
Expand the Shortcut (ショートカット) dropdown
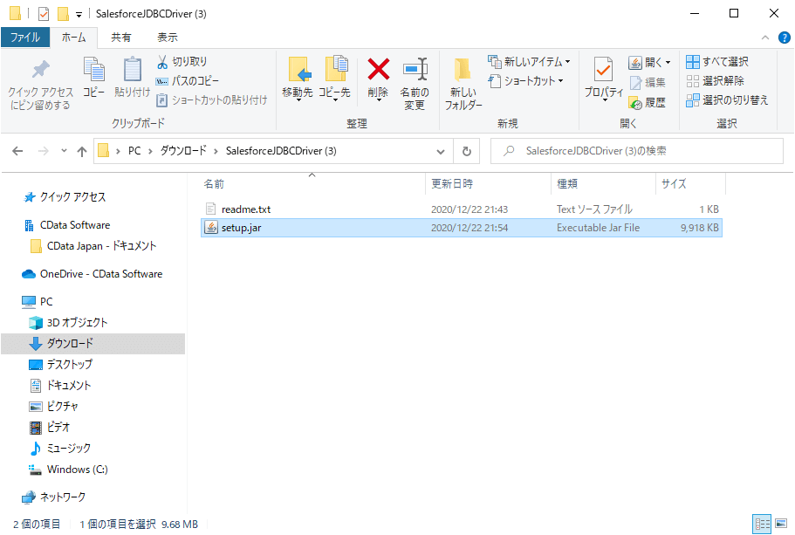[561, 81]
